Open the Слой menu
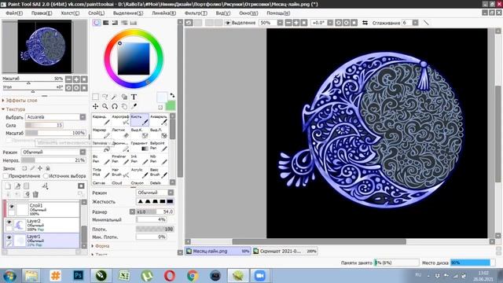The image size is (503, 283). [x=96, y=13]
